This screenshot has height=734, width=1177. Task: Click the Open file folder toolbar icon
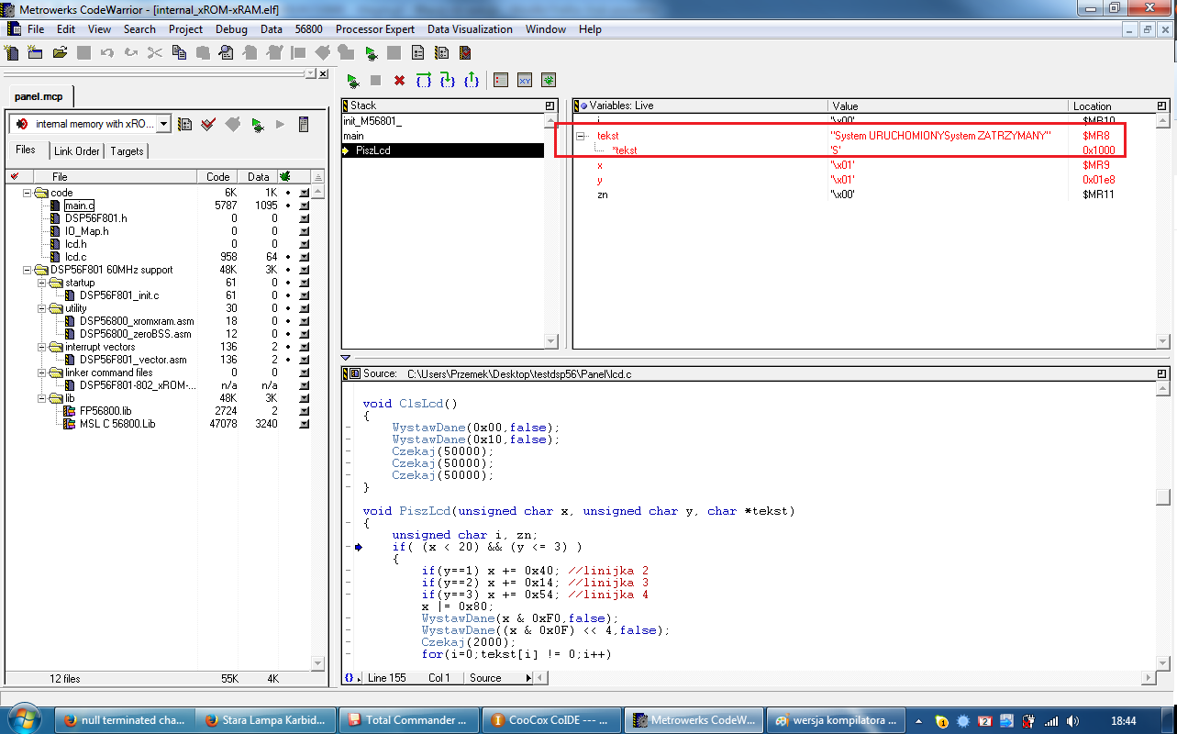coord(60,53)
